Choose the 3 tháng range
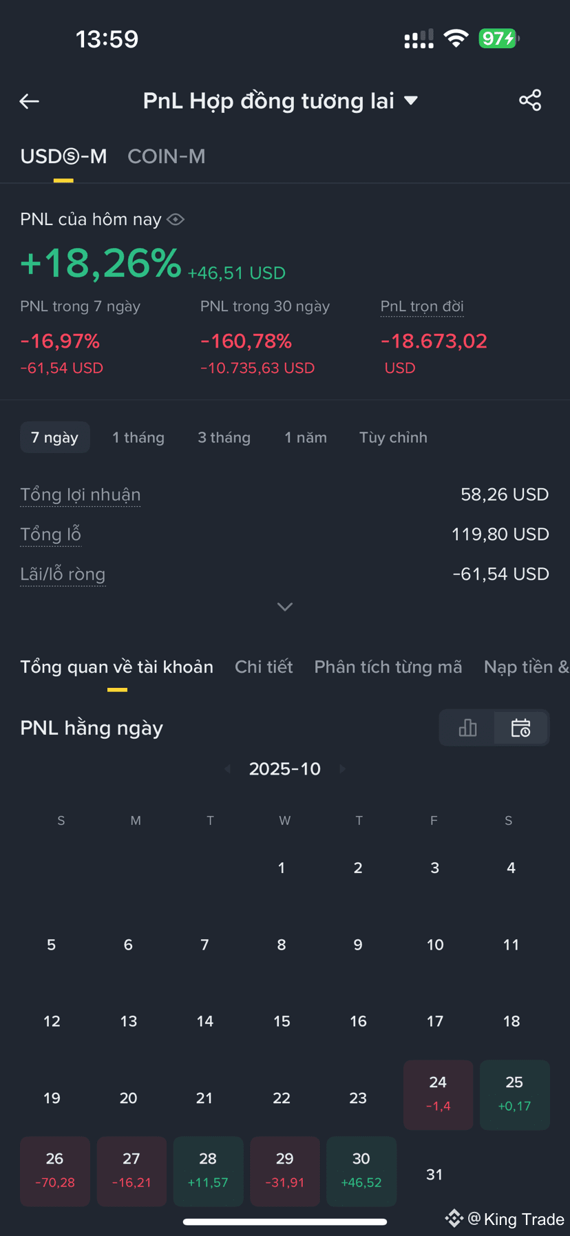This screenshot has width=570, height=1236. pyautogui.click(x=224, y=437)
